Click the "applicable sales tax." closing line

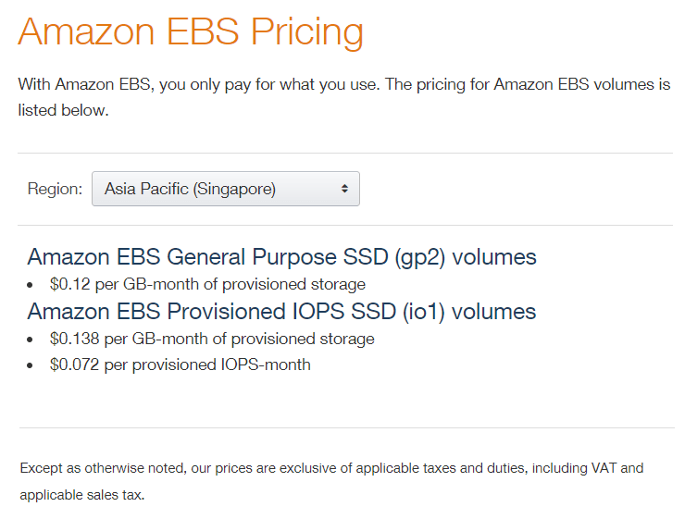click(x=82, y=495)
